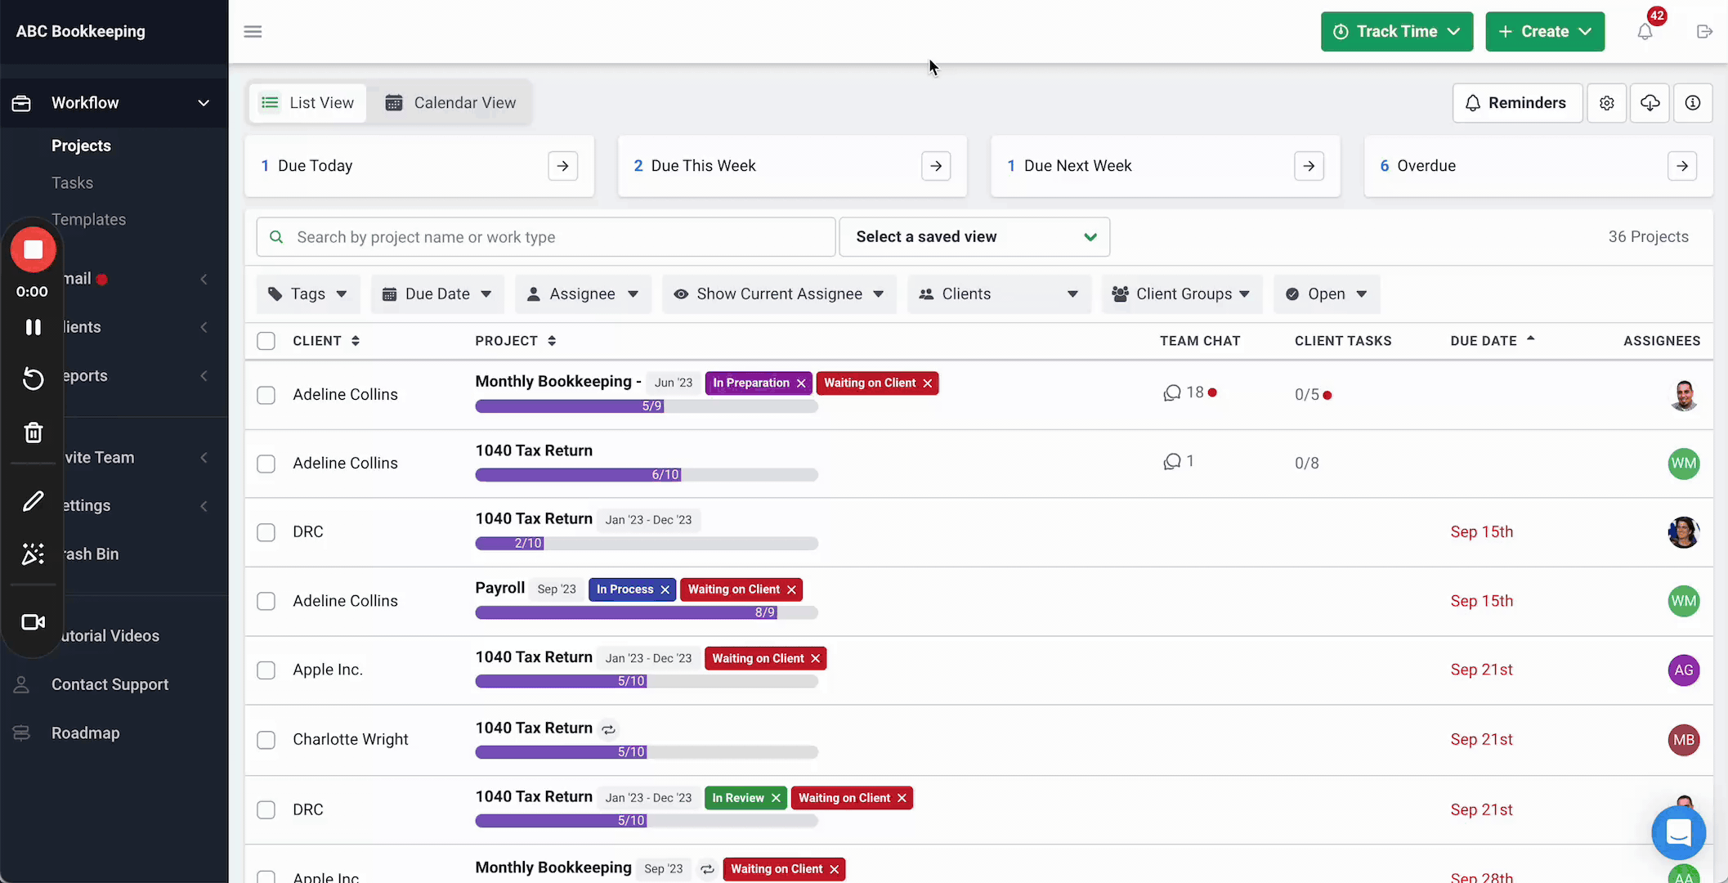The width and height of the screenshot is (1728, 883).
Task: Open the Assignee filter dropdown
Action: [x=583, y=294]
